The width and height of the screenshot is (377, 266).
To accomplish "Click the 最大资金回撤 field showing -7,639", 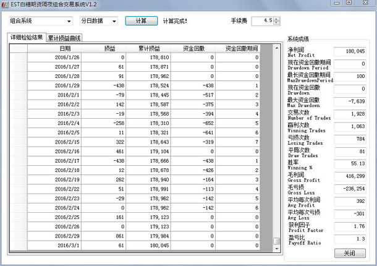I will [x=350, y=101].
